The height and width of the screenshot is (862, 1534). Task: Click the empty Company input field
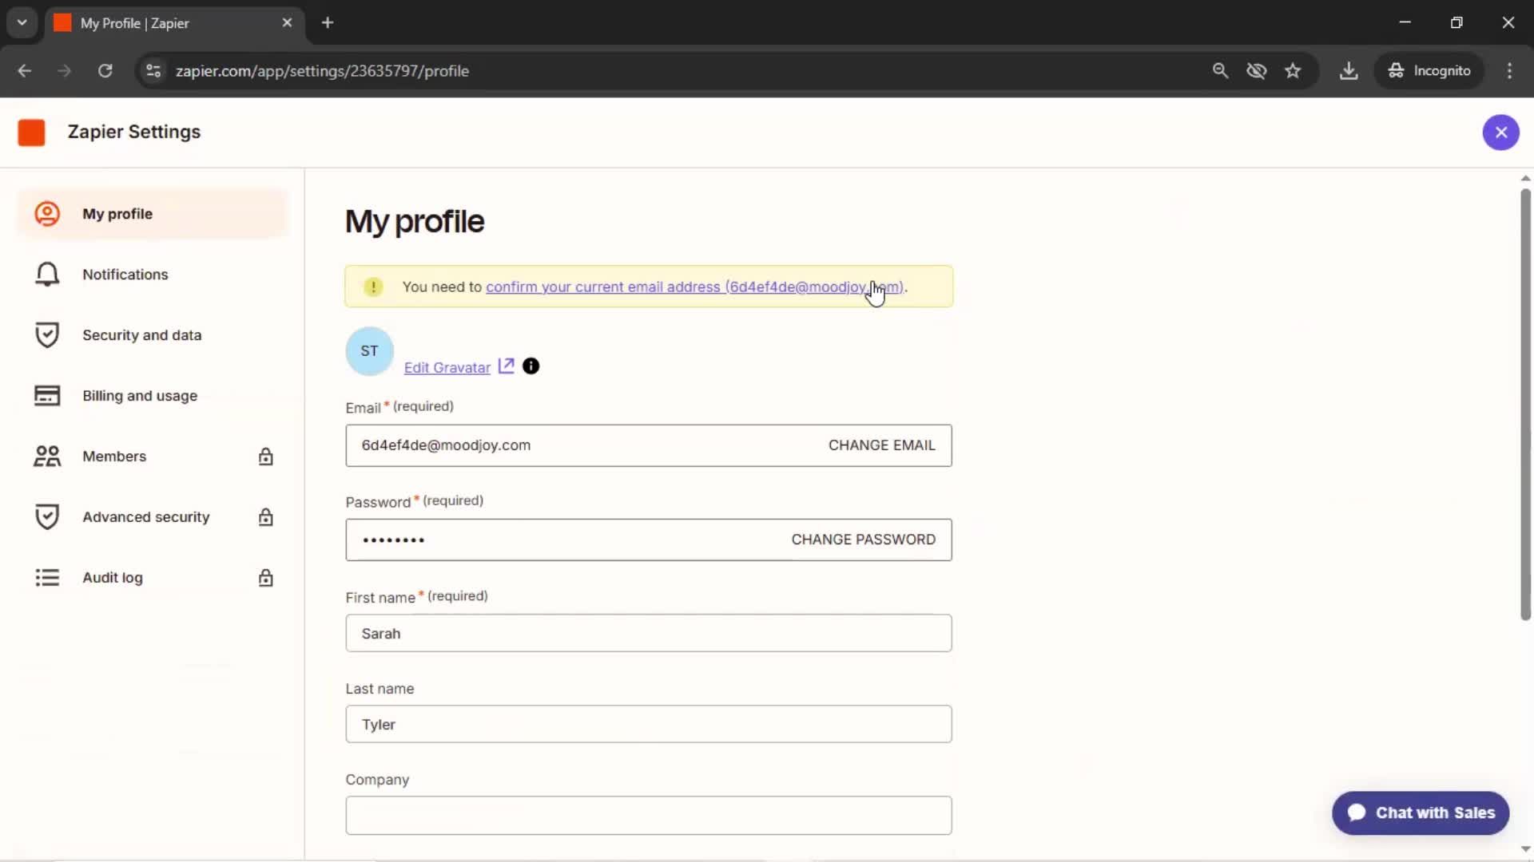pos(649,815)
